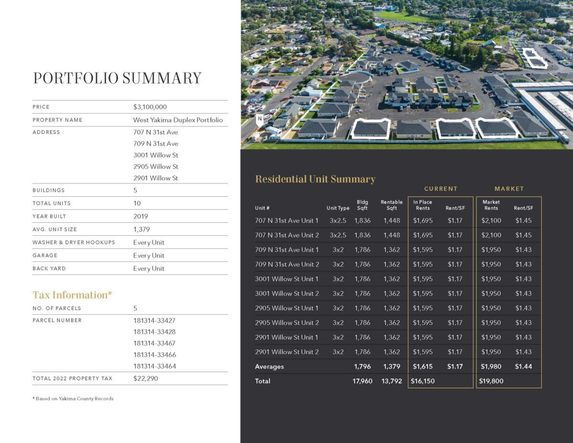Click the total 2022 property tax $22,290
573x443 pixels.
(145, 378)
